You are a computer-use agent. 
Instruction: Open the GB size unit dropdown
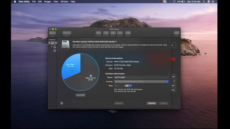click(x=128, y=86)
